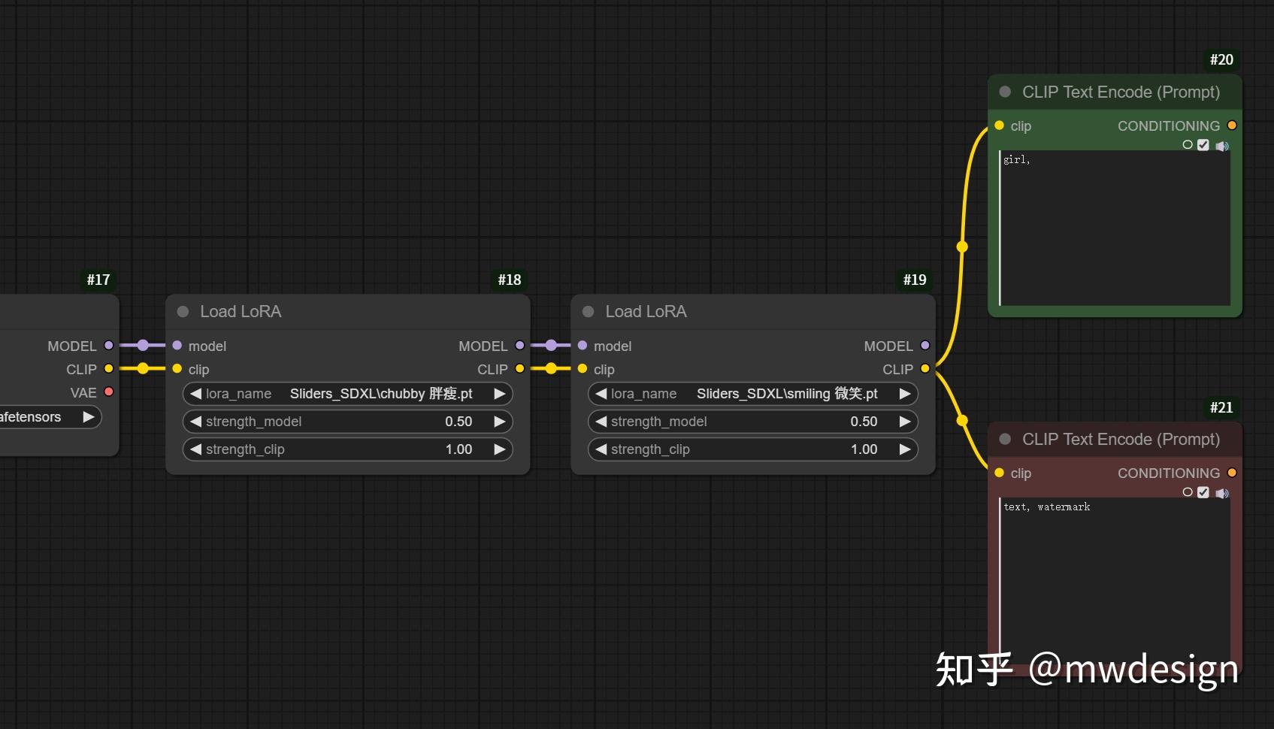This screenshot has width=1274, height=729.
Task: Toggle checkbox above text, watermark prompt
Action: 1203,492
